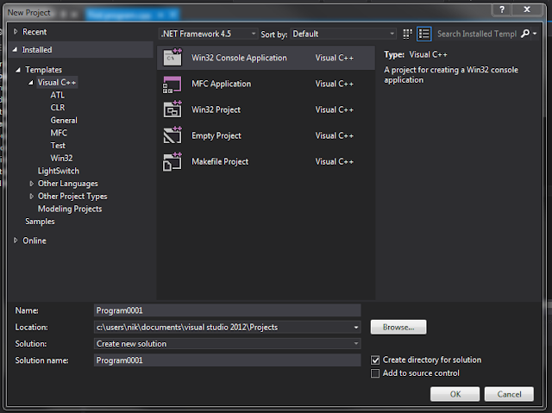Select the MFC Application template icon
The image size is (552, 413).
(x=172, y=84)
